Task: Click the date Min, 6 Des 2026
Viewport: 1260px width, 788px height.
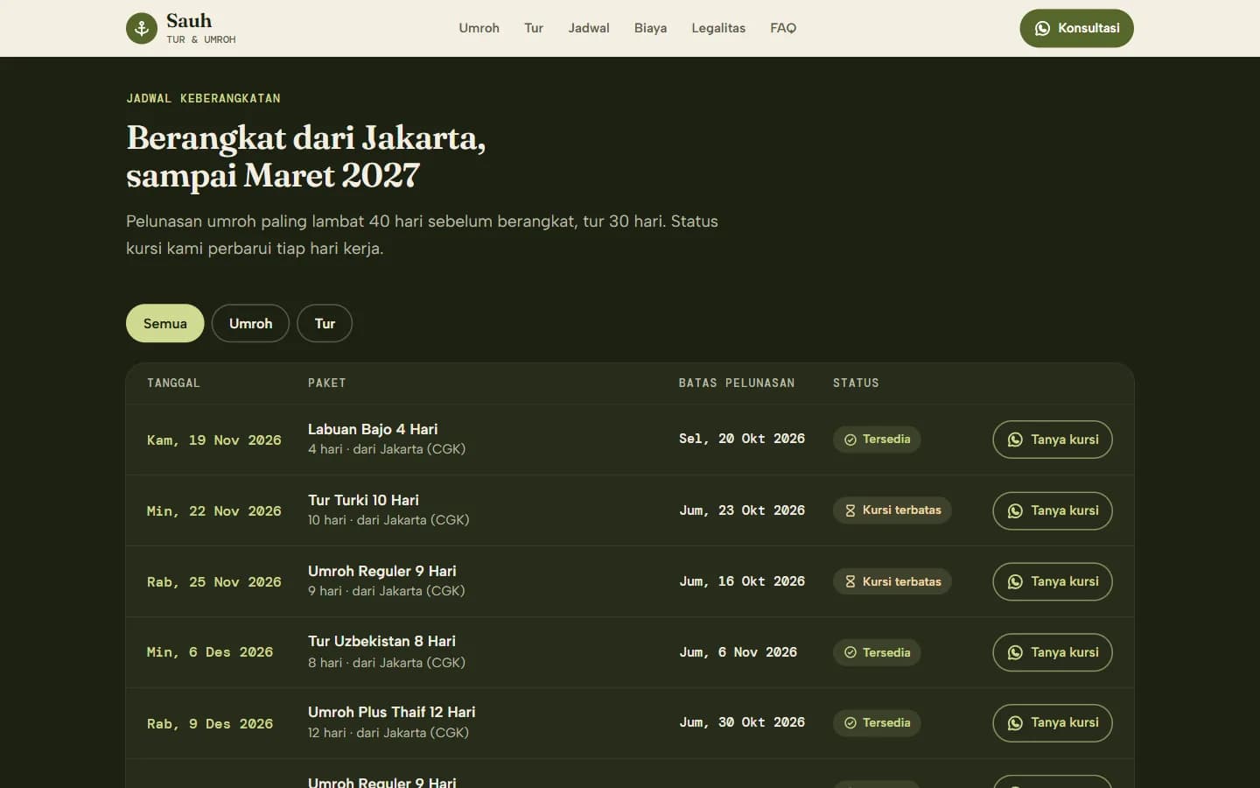Action: (210, 652)
